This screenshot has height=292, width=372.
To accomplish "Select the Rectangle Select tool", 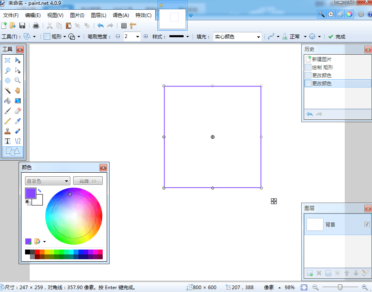I will click(8, 60).
